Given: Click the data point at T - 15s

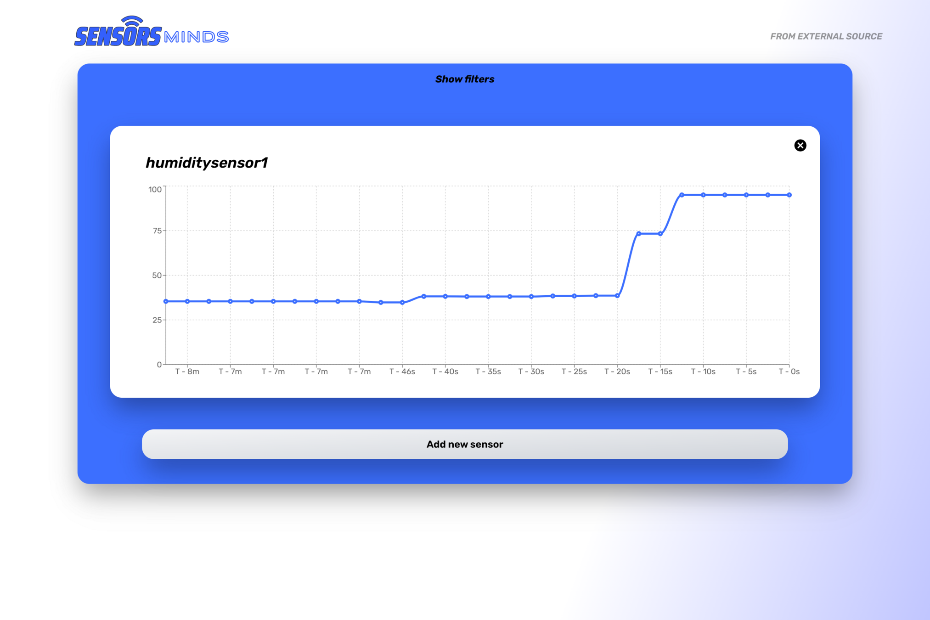Looking at the screenshot, I should point(660,234).
